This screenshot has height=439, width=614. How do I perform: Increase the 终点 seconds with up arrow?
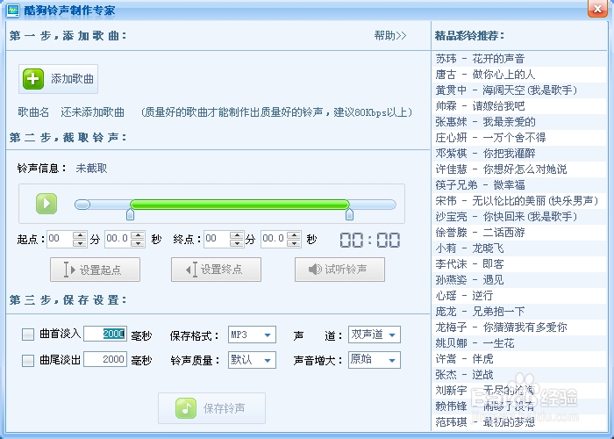[294, 234]
